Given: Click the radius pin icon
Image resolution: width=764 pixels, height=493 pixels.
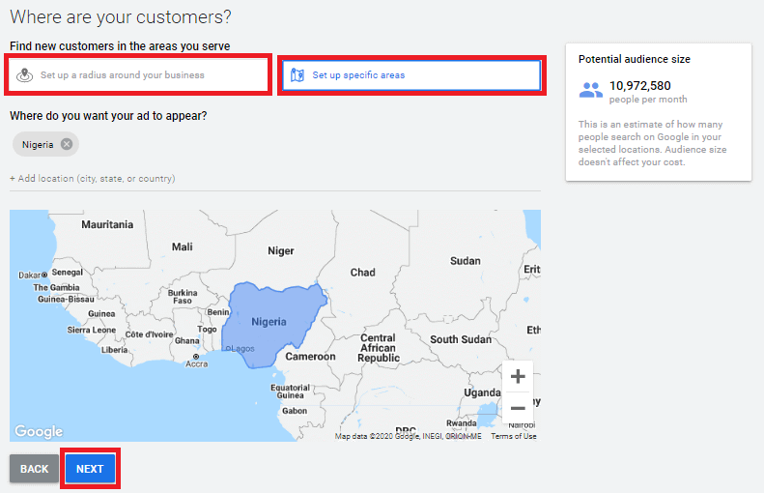Looking at the screenshot, I should pyautogui.click(x=26, y=74).
